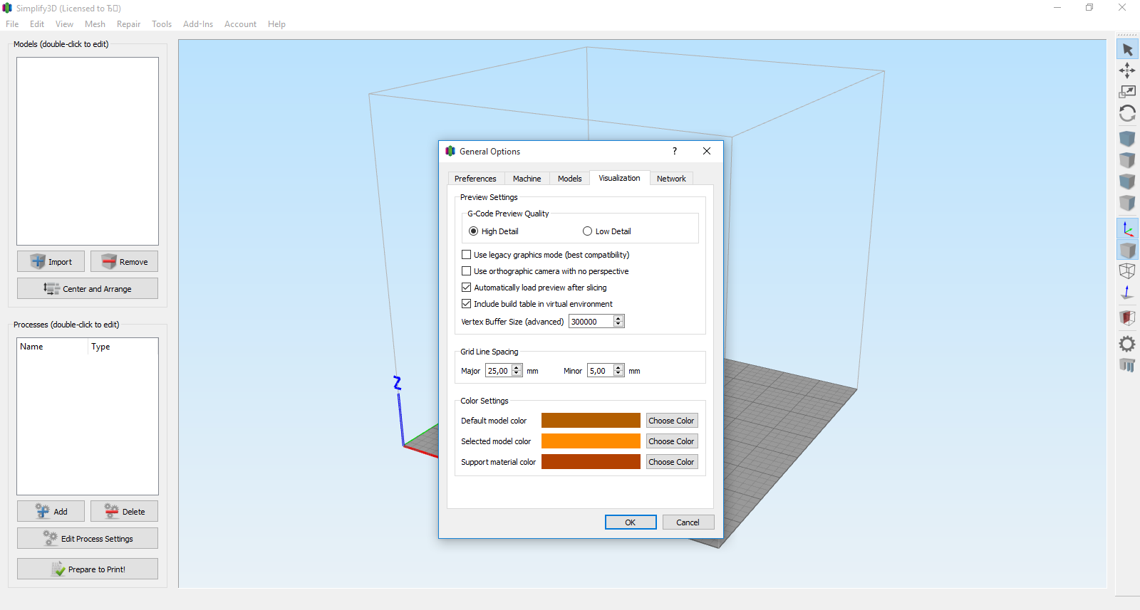Viewport: 1140px width, 610px height.
Task: Increase Minor grid spacing with up arrow
Action: 618,367
